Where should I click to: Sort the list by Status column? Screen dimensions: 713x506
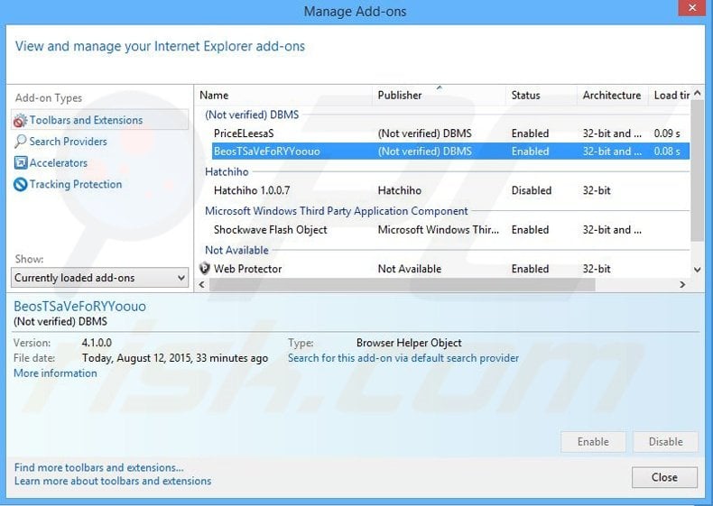coord(542,96)
